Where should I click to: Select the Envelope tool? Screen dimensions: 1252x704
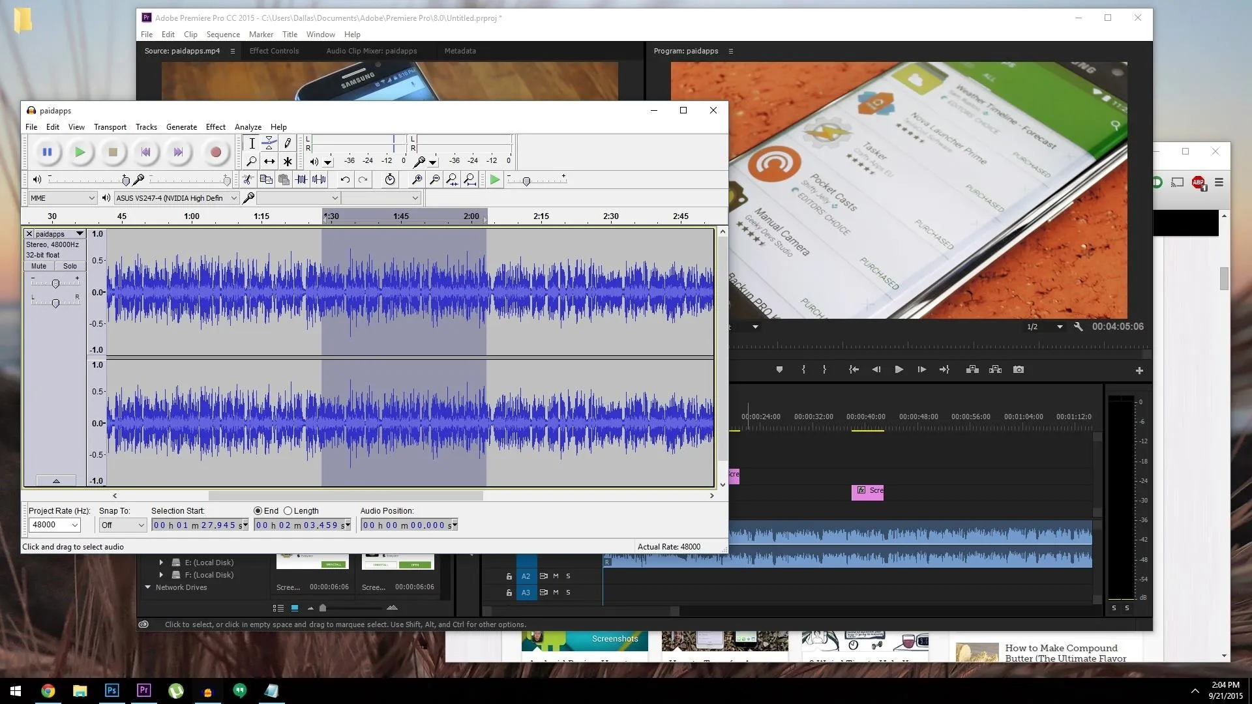click(x=269, y=143)
